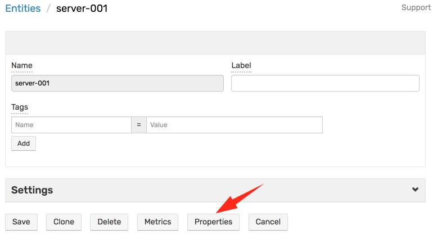Delete the server-001 entity
Image resolution: width=437 pixels, height=243 pixels.
pyautogui.click(x=109, y=222)
